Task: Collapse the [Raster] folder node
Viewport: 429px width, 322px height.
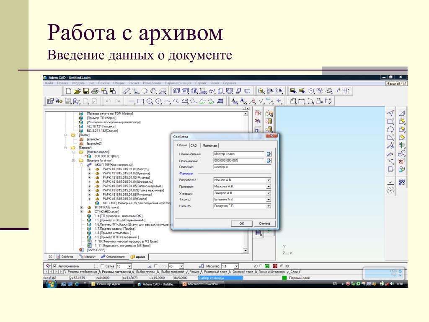Action: pos(65,135)
